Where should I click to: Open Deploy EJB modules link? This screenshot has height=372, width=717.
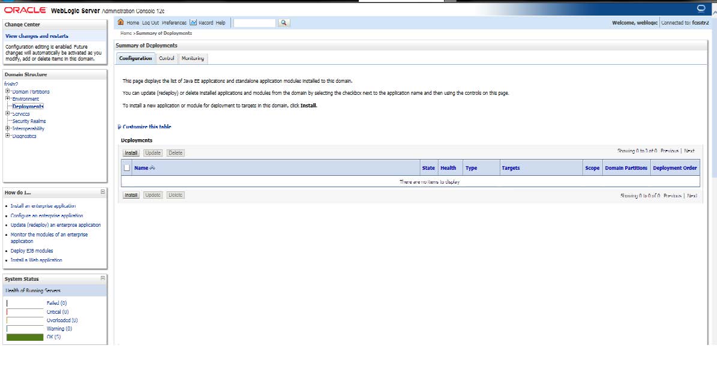pos(32,251)
